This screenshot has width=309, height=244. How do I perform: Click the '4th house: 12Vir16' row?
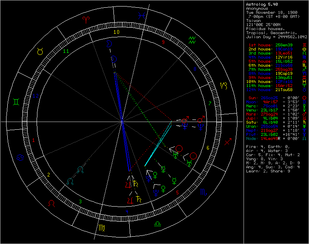tap(277, 57)
